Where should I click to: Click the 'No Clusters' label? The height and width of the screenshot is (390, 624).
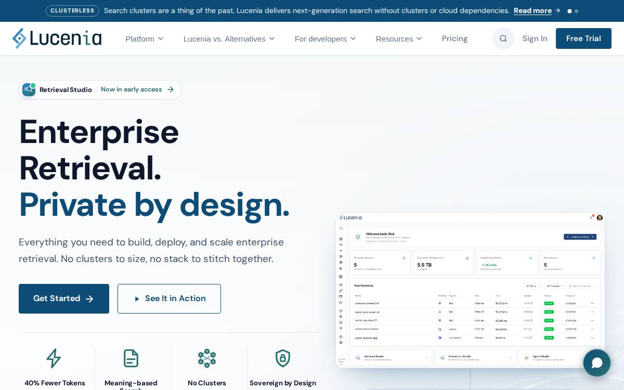207,383
